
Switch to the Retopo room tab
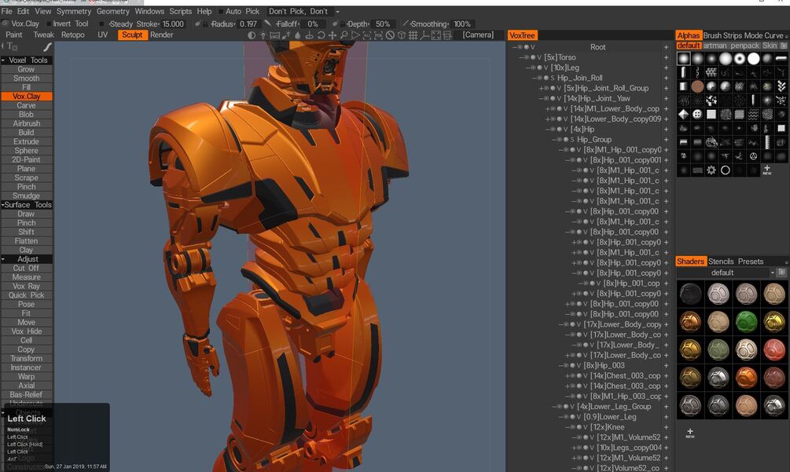[73, 35]
